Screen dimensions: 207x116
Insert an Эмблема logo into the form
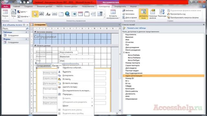[128, 10]
